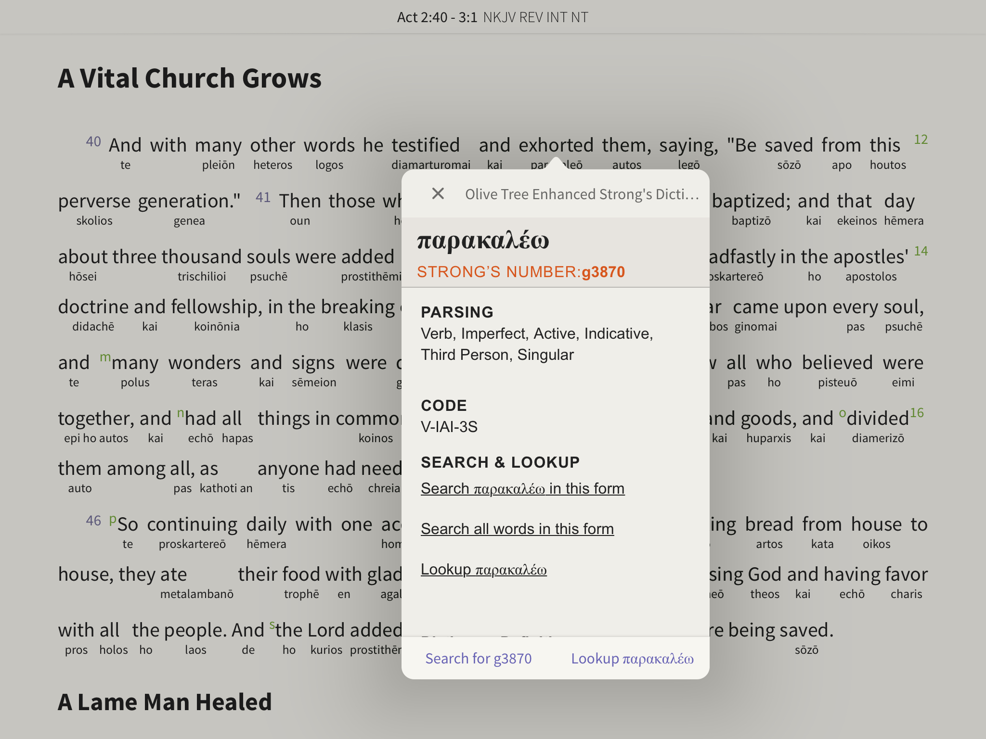The height and width of the screenshot is (739, 986).
Task: Open underlined 'Lookup παρακαλέω' link in popup body
Action: tap(483, 570)
